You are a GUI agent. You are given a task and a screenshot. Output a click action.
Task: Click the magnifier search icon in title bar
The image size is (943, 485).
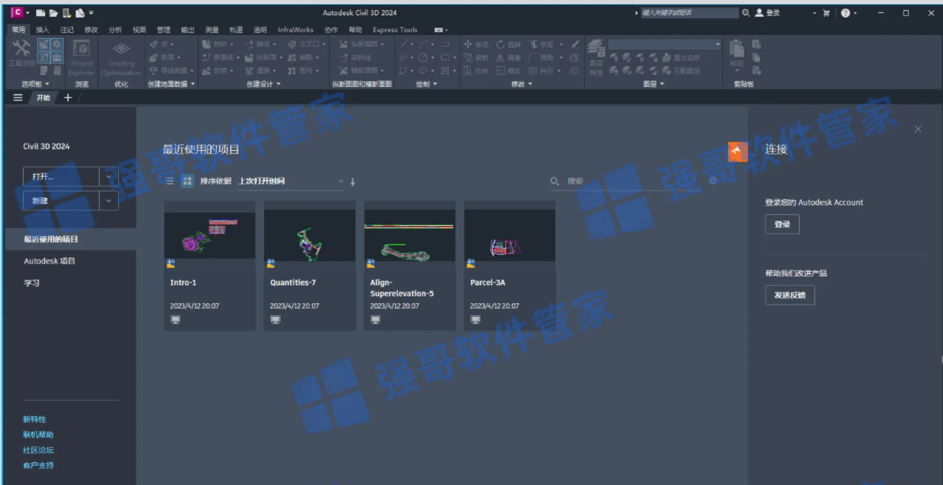(746, 13)
